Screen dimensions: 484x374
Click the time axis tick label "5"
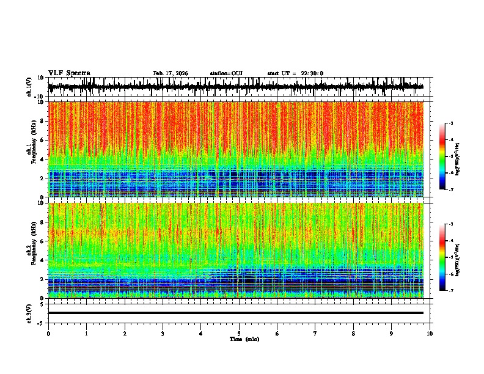(239, 334)
